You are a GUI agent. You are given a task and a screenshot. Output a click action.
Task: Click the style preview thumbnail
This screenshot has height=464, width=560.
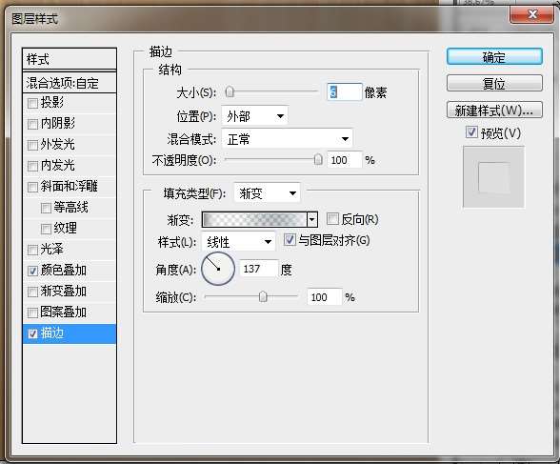(x=494, y=177)
